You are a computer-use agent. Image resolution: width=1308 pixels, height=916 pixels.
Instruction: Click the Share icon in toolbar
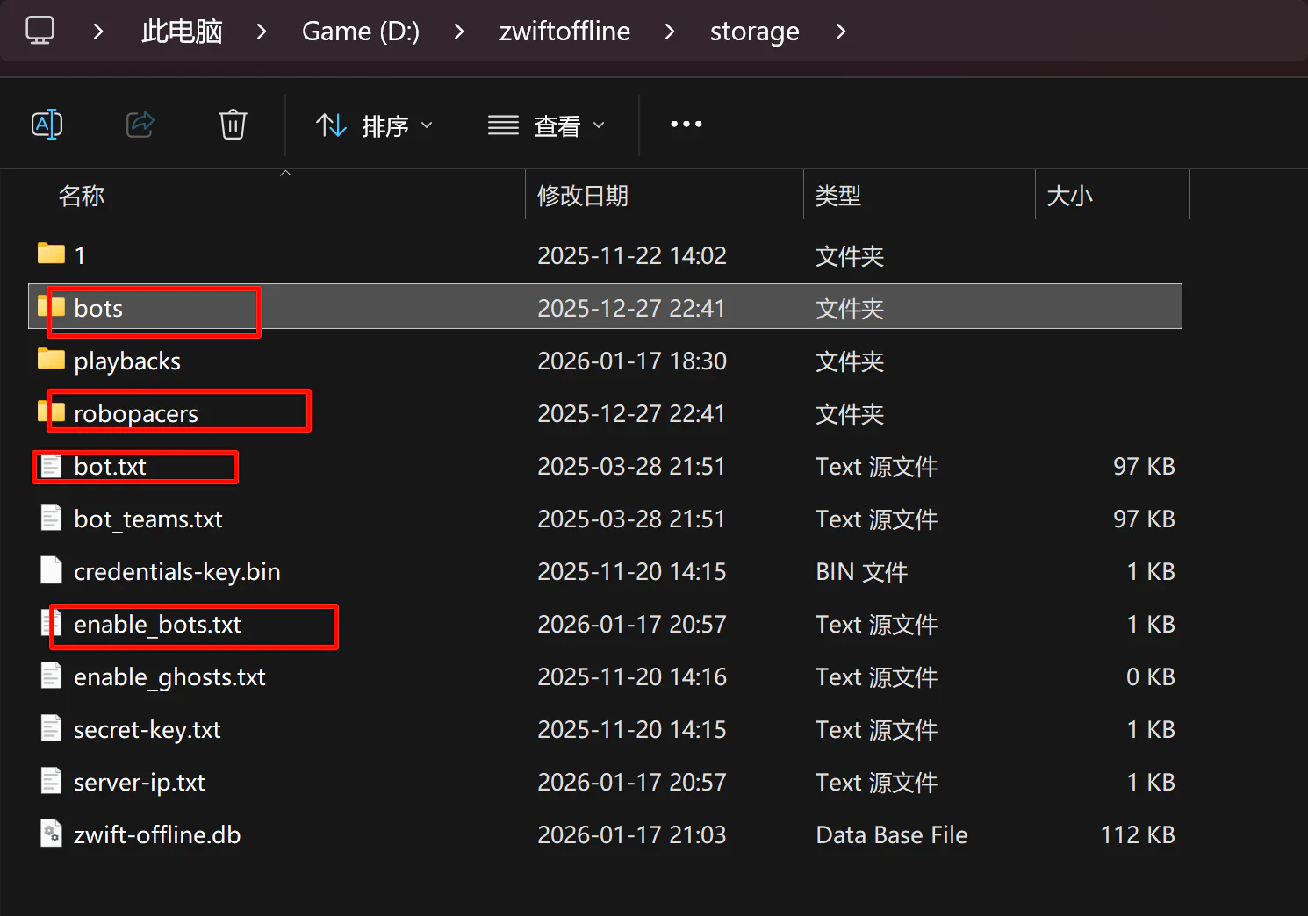tap(140, 125)
